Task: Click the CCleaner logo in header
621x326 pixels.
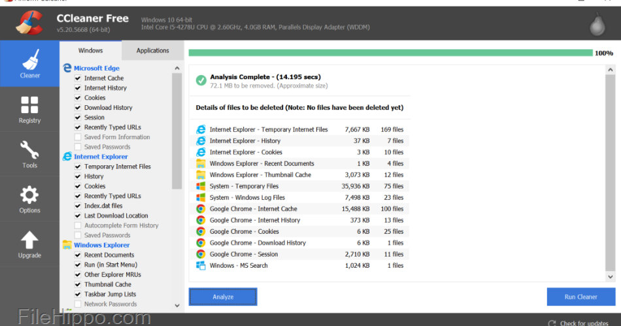Action: click(30, 23)
